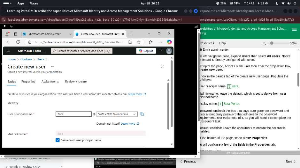Switch to the Microsoft 365 admin center tab
The image size is (300, 168).
pyautogui.click(x=44, y=34)
